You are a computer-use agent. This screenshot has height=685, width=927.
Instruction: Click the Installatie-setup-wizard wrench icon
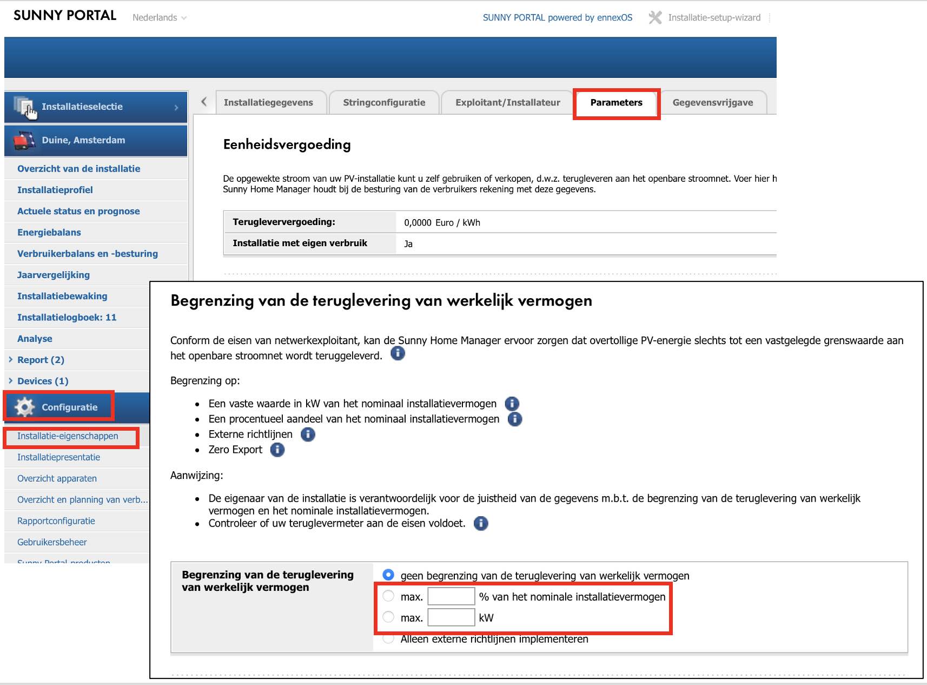pyautogui.click(x=654, y=18)
